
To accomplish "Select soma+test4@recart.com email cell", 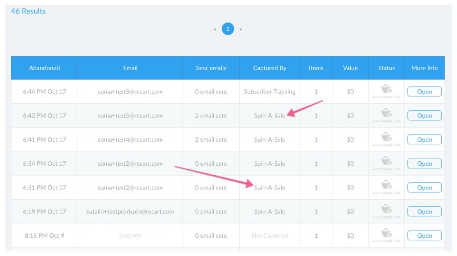I will [130, 139].
